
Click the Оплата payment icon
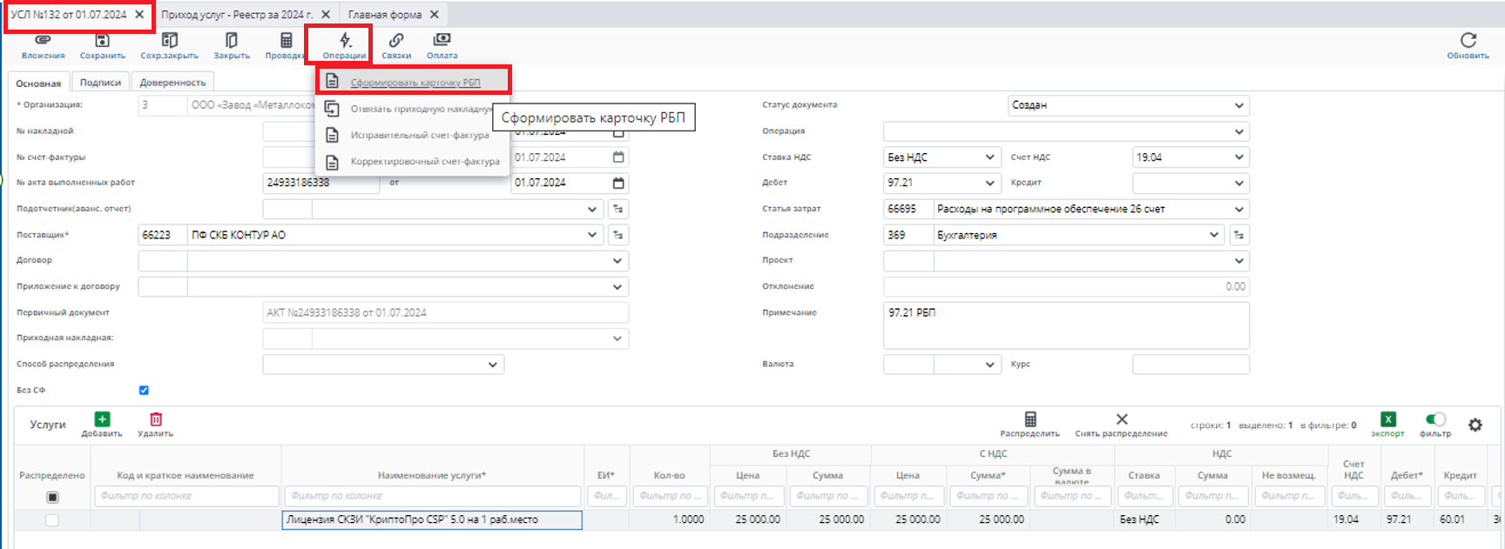click(442, 41)
